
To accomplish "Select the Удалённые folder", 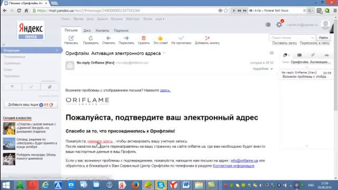I will tap(12, 63).
